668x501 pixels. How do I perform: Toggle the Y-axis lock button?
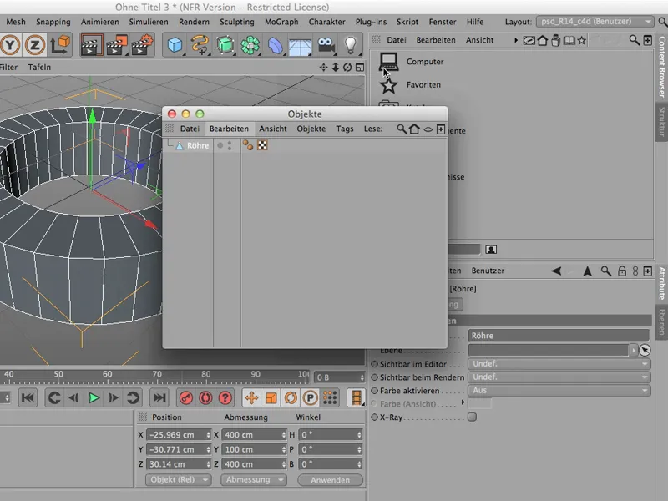point(10,46)
